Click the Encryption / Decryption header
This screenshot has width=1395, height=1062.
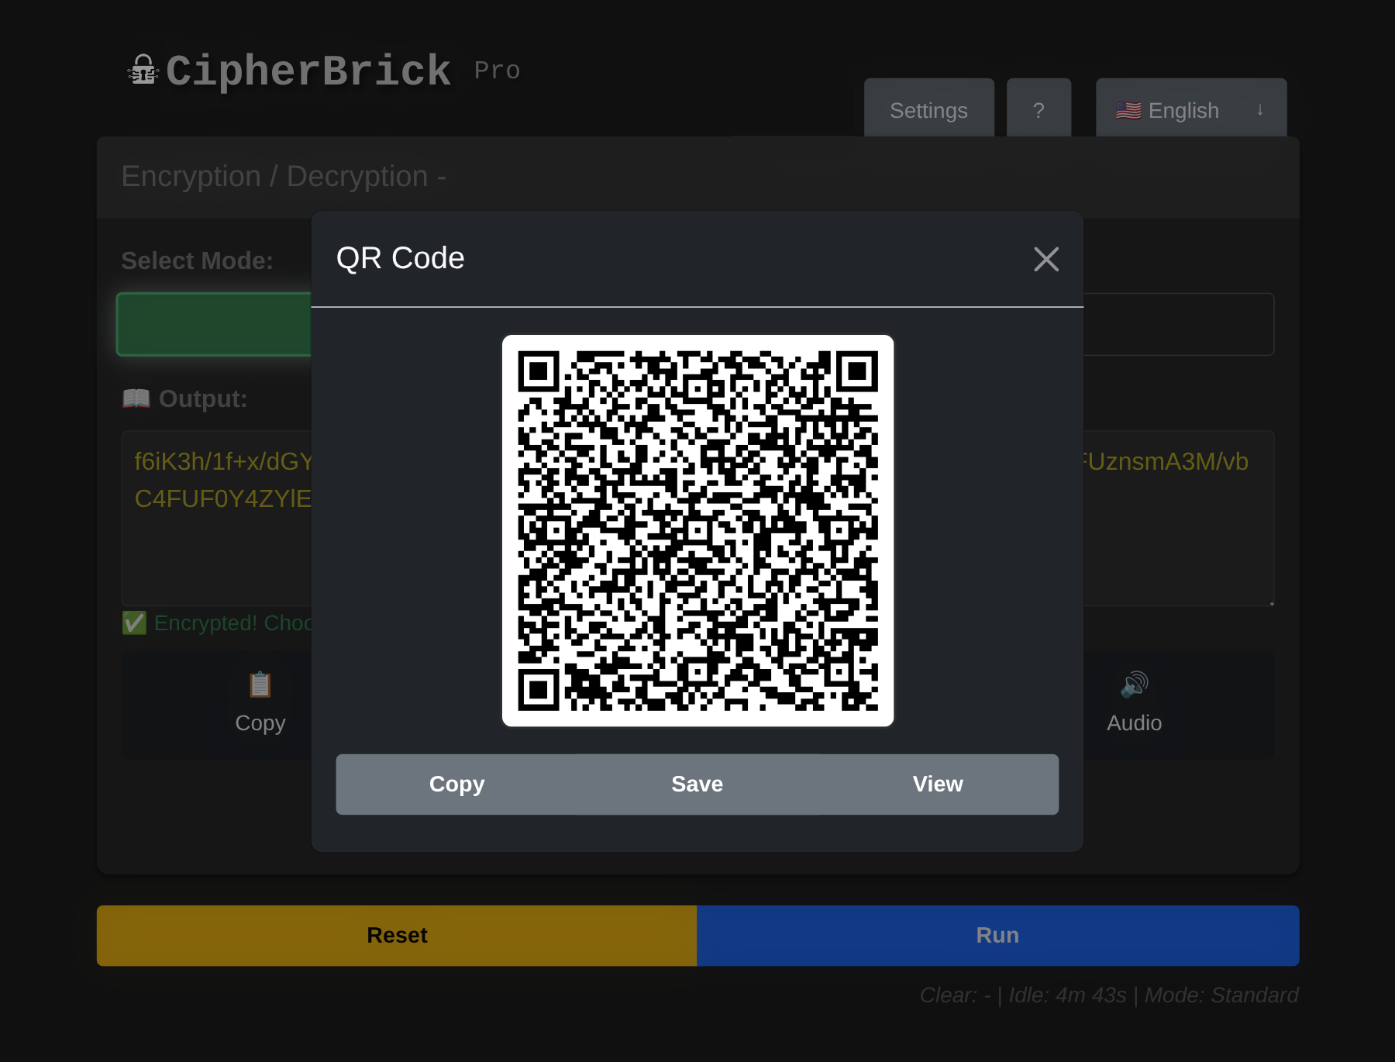(x=283, y=176)
